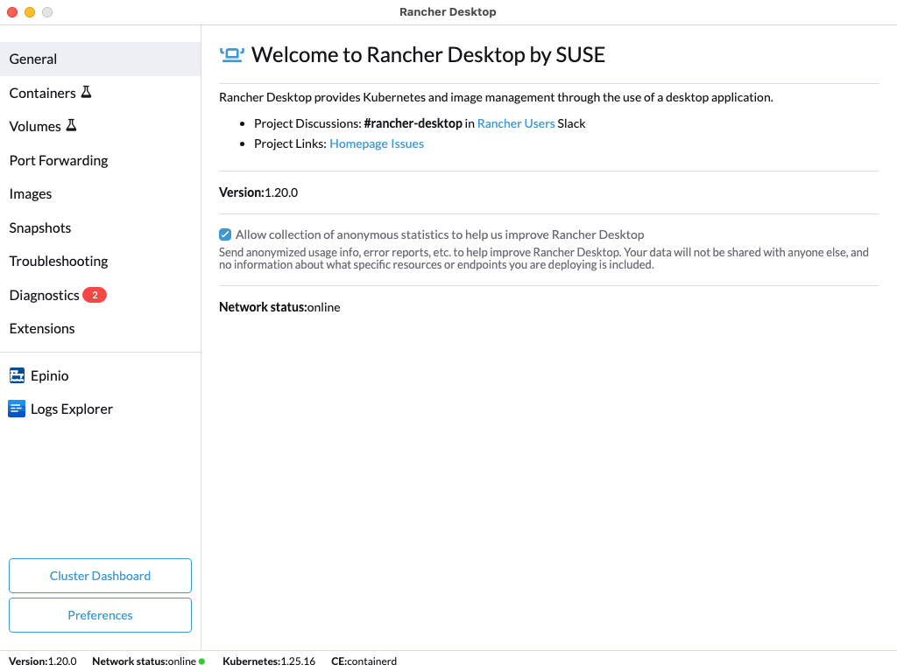The height and width of the screenshot is (672, 897).
Task: Click the Logs Explorer extension icon
Action: 17,409
